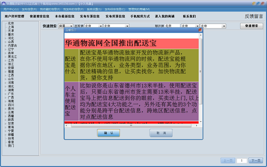The height and width of the screenshot is (167, 267).
Task: Select 宁夏 in the region tree
Action: (x=11, y=131)
